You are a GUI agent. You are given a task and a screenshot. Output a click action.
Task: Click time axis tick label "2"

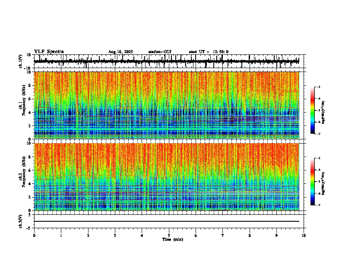[88, 236]
